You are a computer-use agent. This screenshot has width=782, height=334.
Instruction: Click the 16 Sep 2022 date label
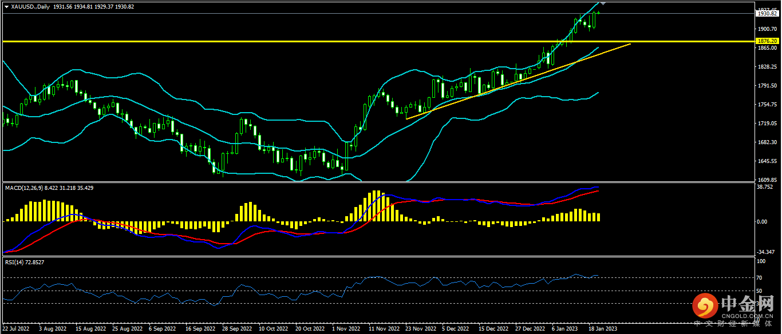coord(200,329)
